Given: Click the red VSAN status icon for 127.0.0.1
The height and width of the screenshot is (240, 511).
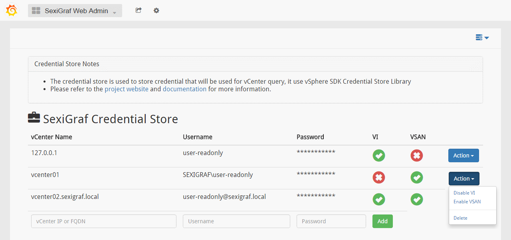Looking at the screenshot, I should [x=416, y=155].
